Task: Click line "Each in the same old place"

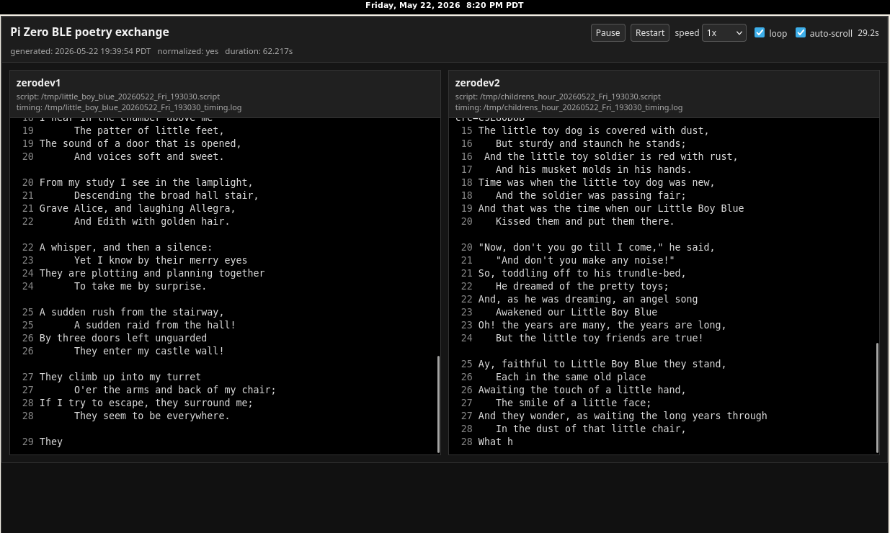Action: point(571,377)
